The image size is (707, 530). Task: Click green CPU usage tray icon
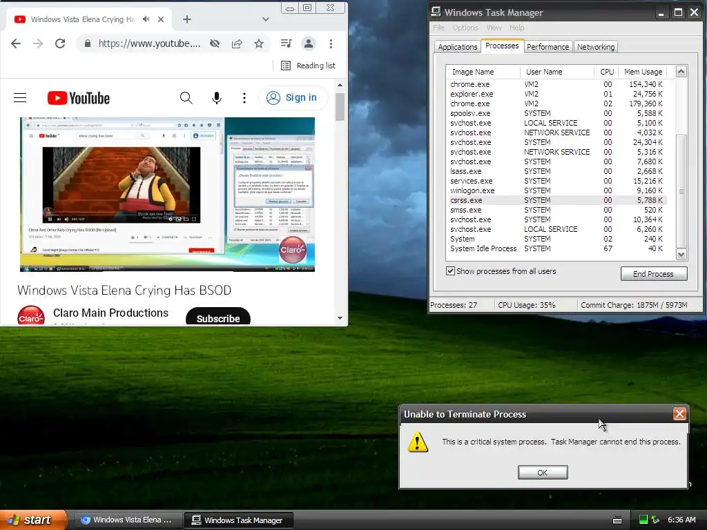tap(643, 520)
